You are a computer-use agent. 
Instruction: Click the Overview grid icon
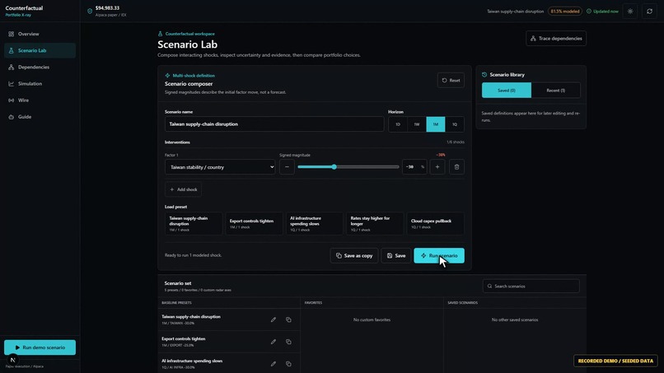coord(11,34)
